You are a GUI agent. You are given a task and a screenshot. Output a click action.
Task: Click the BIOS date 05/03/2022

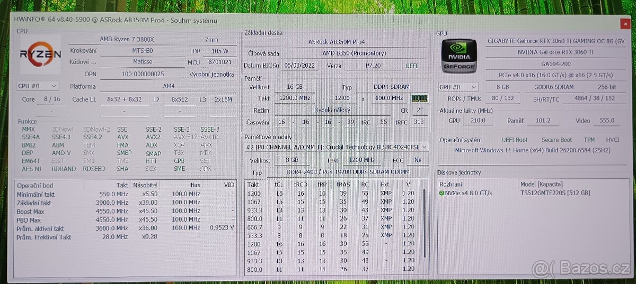pyautogui.click(x=298, y=66)
